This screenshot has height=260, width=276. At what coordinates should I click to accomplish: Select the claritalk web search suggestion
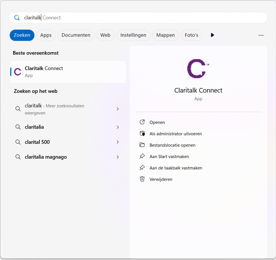click(68, 109)
